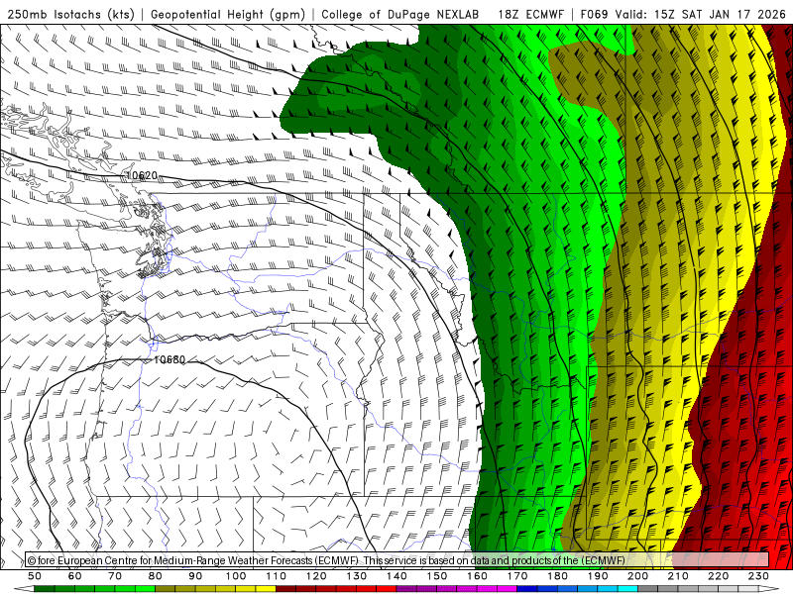Click the 130 label on the colorbar

[357, 576]
